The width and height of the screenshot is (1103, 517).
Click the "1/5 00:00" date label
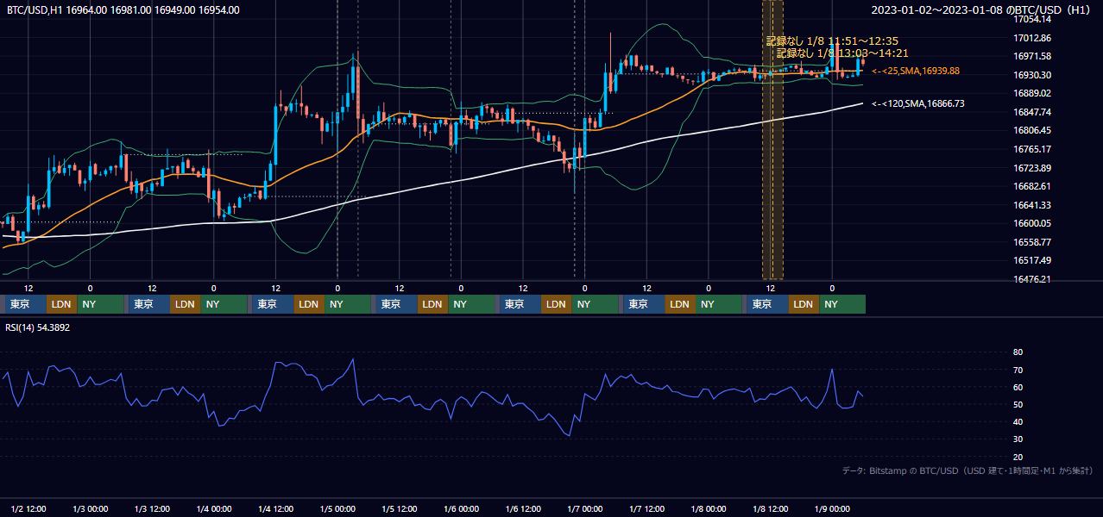coord(337,508)
